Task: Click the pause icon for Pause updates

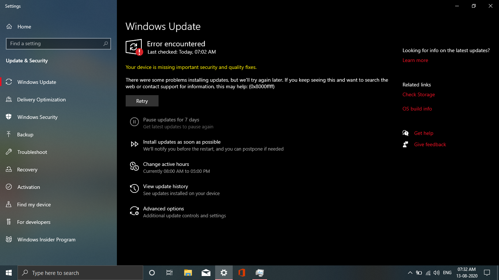Action: tap(134, 122)
